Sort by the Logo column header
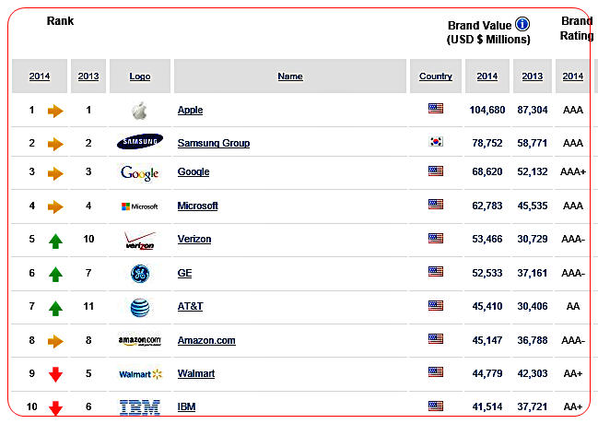 pos(140,77)
